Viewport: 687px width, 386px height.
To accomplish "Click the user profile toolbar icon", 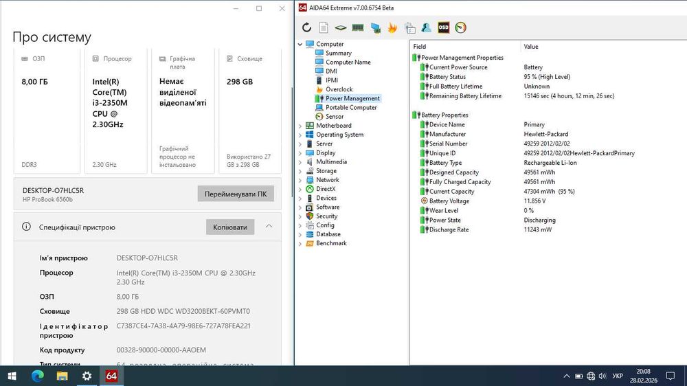I will pos(426,27).
